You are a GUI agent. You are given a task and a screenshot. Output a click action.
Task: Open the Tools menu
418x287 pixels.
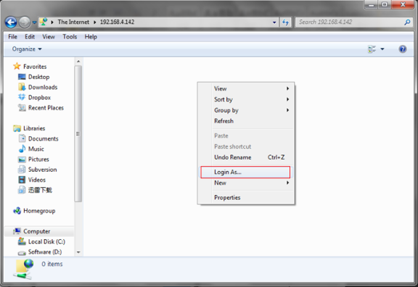(70, 37)
